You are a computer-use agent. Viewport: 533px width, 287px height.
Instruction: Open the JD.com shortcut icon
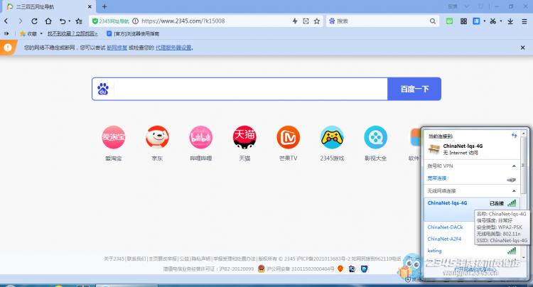(x=157, y=137)
